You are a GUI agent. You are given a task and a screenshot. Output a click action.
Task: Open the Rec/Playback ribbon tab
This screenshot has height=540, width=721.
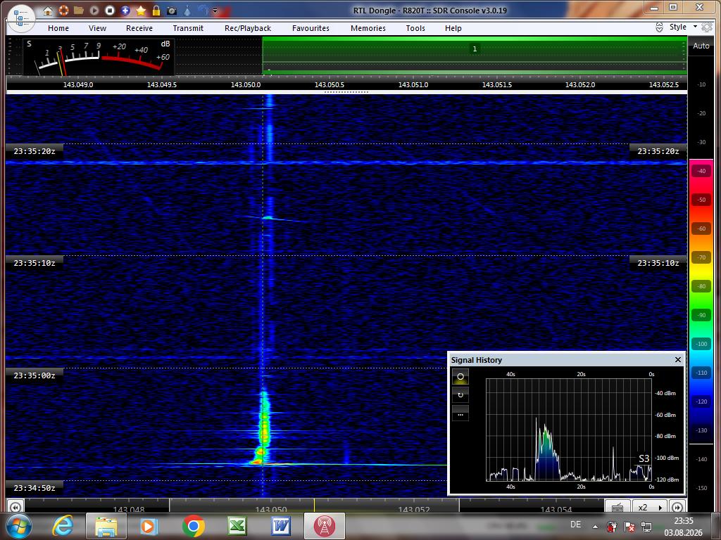coord(248,28)
